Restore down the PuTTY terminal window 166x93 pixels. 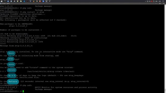click(x=160, y=3)
